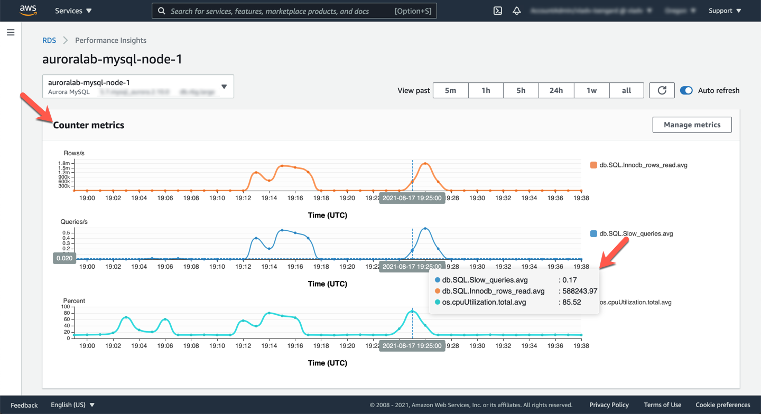Focus the services search input field

coord(280,11)
